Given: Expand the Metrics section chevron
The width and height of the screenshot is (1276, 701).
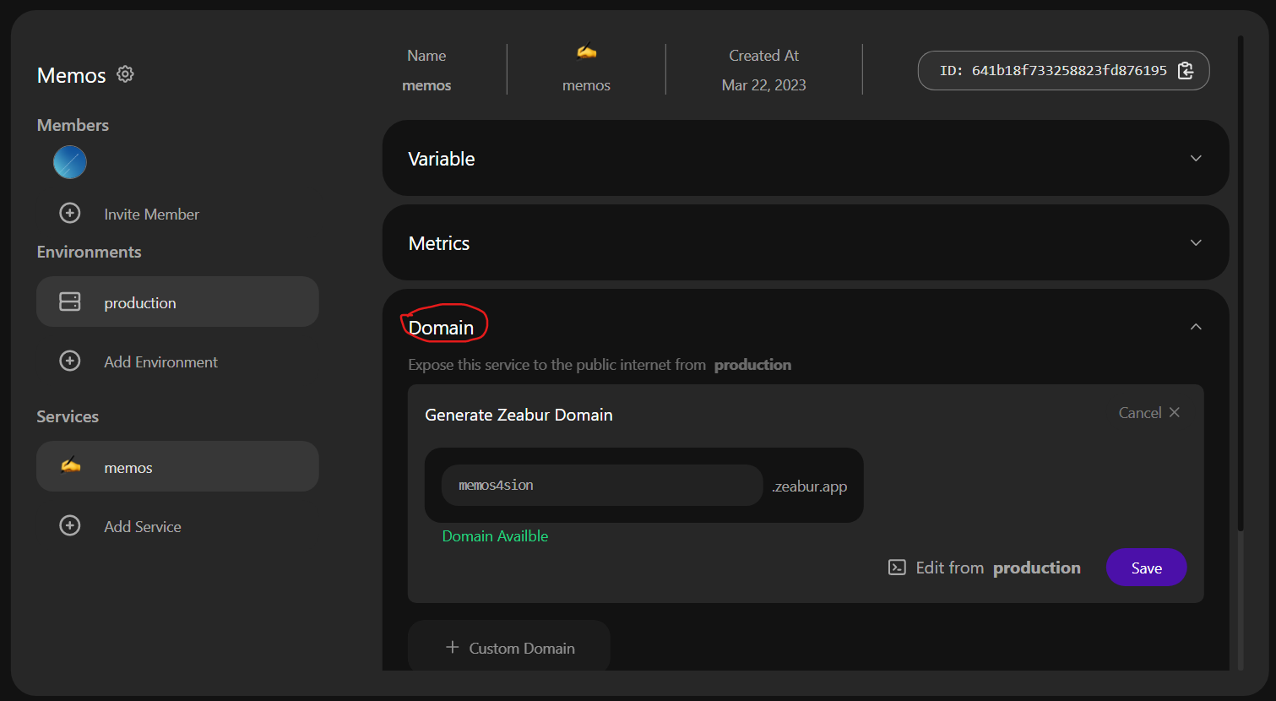Looking at the screenshot, I should point(1196,243).
